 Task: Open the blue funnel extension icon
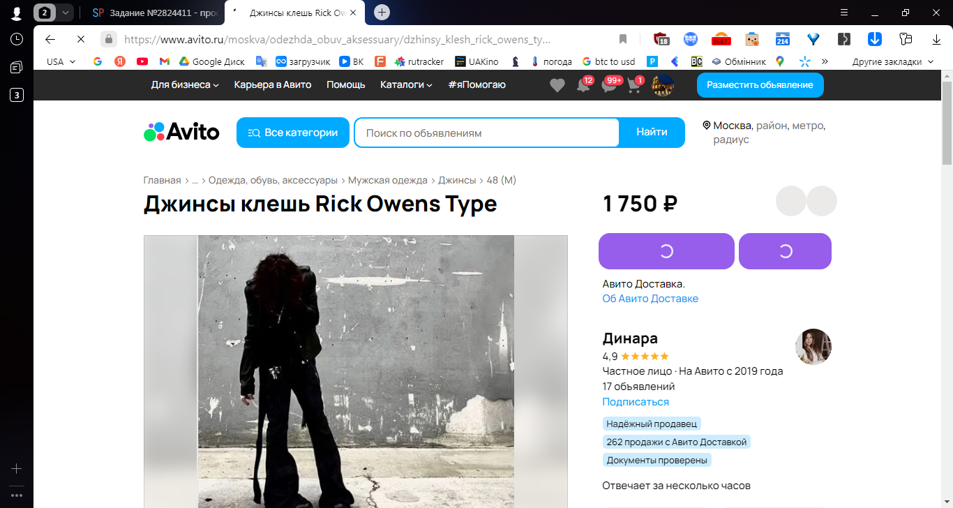[813, 39]
